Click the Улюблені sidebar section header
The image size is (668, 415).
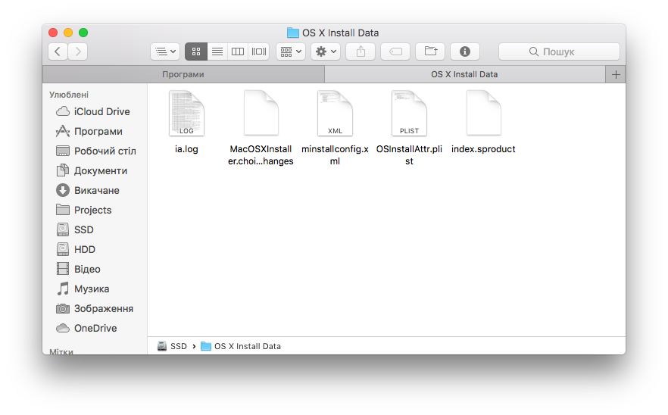(x=69, y=95)
